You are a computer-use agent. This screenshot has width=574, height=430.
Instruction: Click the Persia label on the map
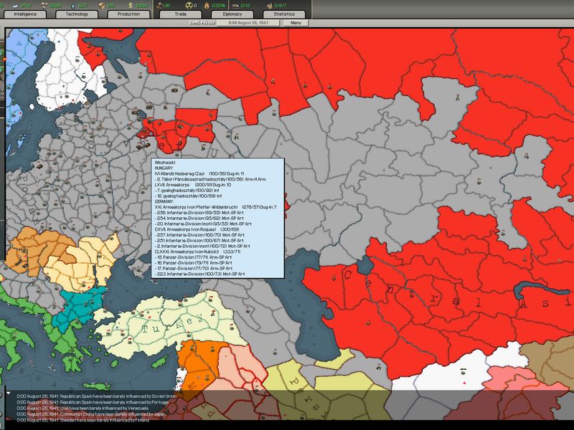click(x=311, y=398)
